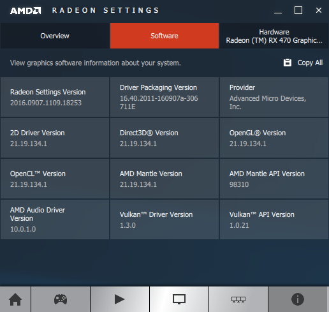Click the Mantle API value 98310

click(x=239, y=184)
